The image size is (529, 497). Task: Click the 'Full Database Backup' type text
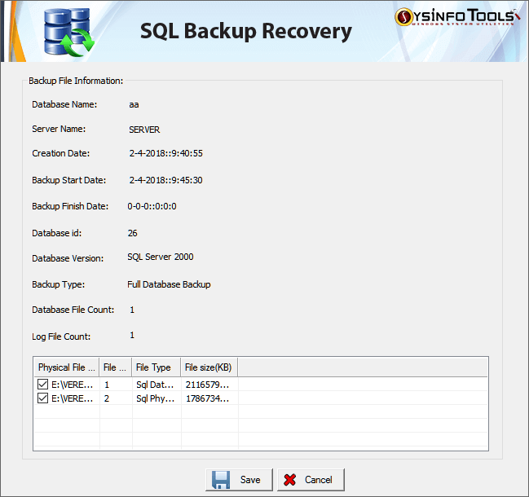coord(169,284)
